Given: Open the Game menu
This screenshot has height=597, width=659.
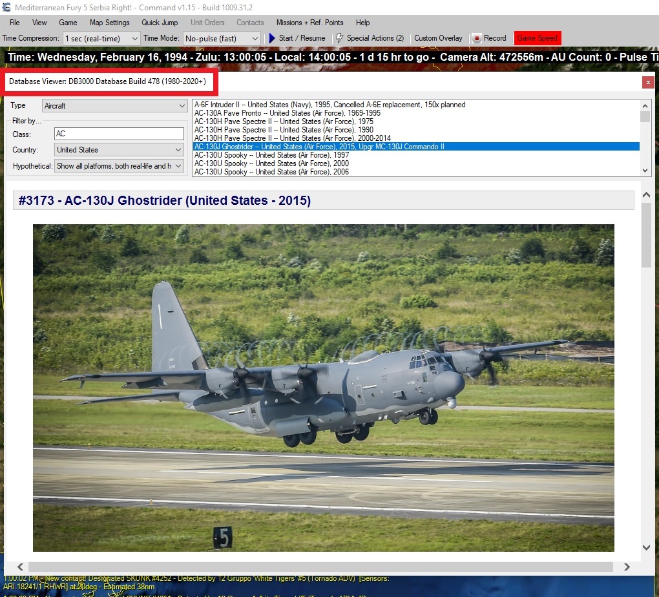Looking at the screenshot, I should [x=68, y=23].
